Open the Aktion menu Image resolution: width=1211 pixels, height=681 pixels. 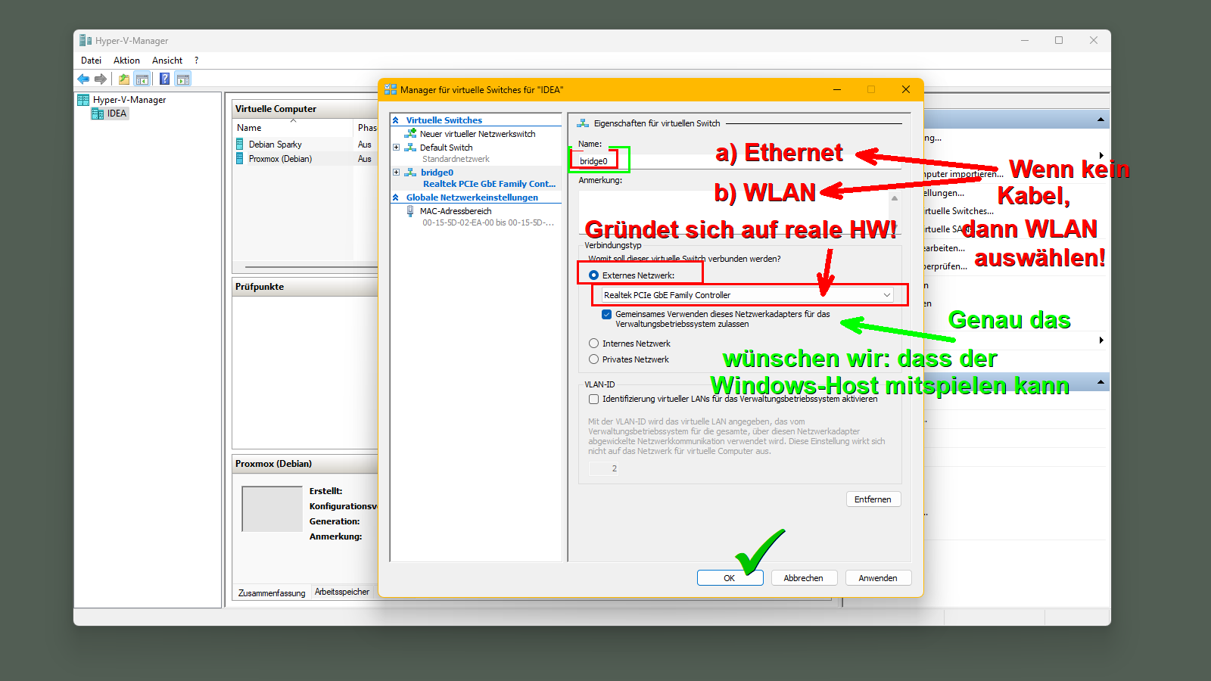tap(126, 61)
